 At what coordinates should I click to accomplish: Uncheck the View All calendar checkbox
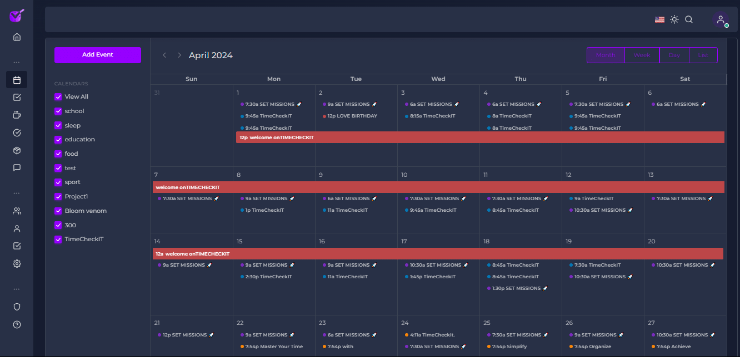pos(58,96)
